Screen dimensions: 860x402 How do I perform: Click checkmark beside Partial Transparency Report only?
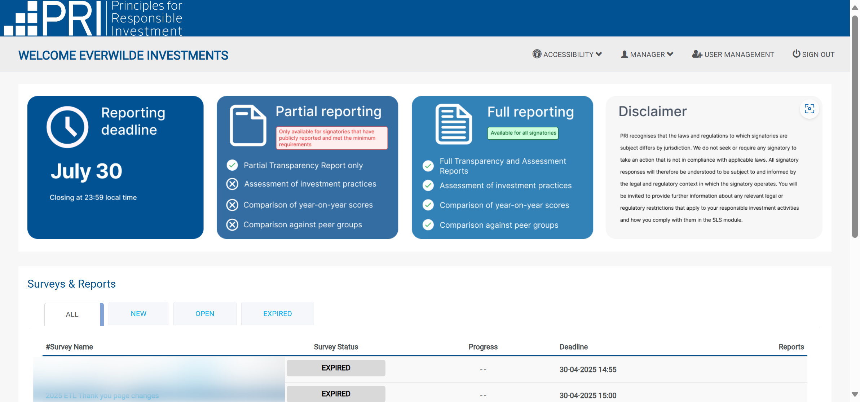point(232,165)
